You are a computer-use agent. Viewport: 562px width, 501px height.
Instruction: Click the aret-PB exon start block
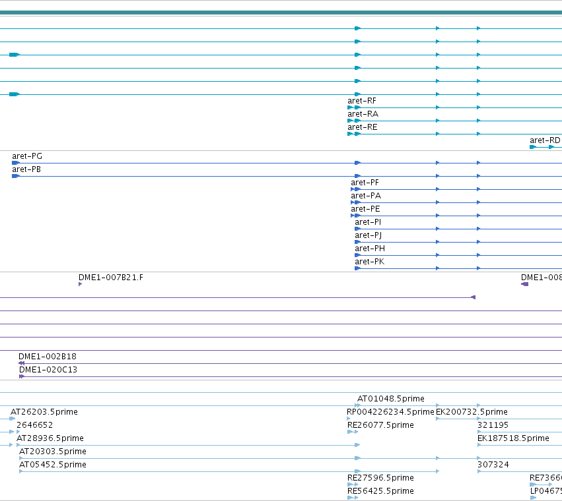[16, 176]
